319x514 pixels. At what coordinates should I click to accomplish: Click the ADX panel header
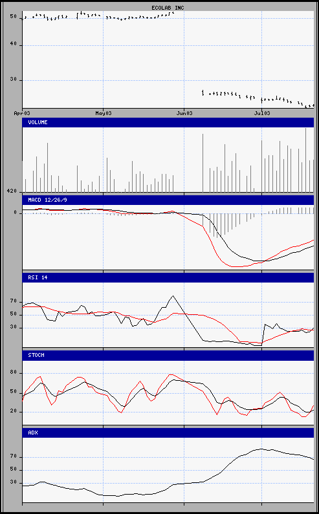tap(168, 433)
